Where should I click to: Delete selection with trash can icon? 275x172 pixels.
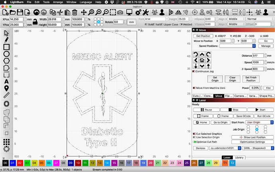coord(75,12)
